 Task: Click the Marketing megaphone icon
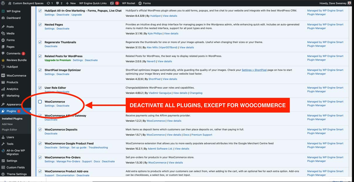(3, 96)
